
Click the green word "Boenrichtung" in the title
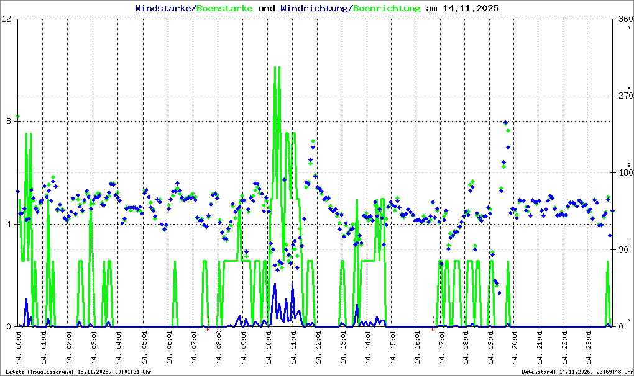coord(387,8)
